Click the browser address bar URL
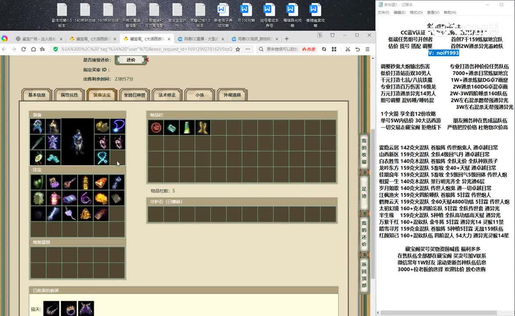The image size is (515, 316). coord(147,49)
